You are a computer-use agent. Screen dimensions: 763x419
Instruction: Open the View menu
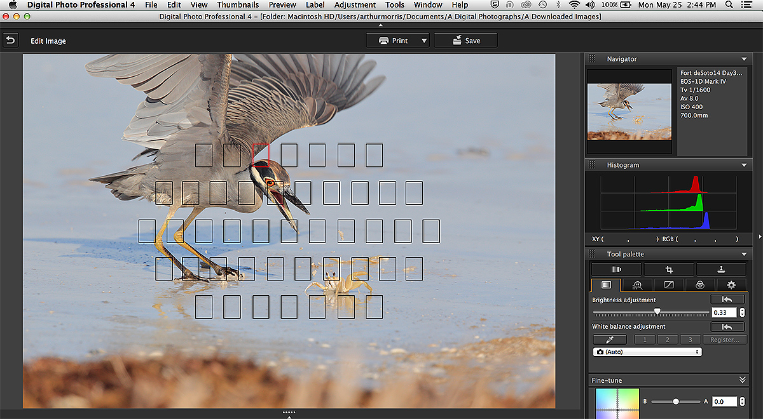[199, 5]
